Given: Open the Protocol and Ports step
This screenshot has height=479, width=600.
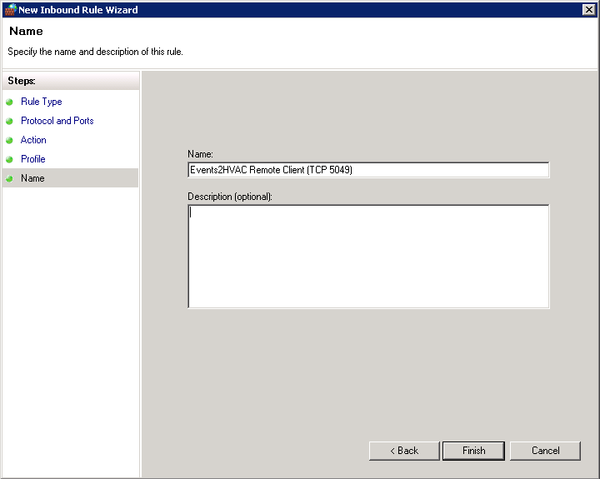Looking at the screenshot, I should (x=57, y=121).
